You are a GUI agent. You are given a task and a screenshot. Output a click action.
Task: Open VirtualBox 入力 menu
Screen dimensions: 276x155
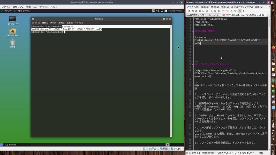coord(35,7)
